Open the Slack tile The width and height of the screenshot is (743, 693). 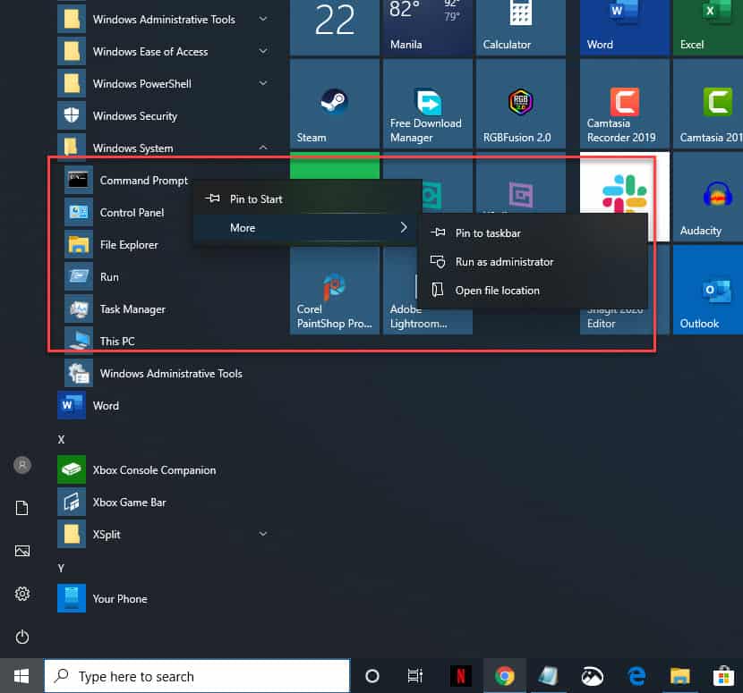pos(625,182)
